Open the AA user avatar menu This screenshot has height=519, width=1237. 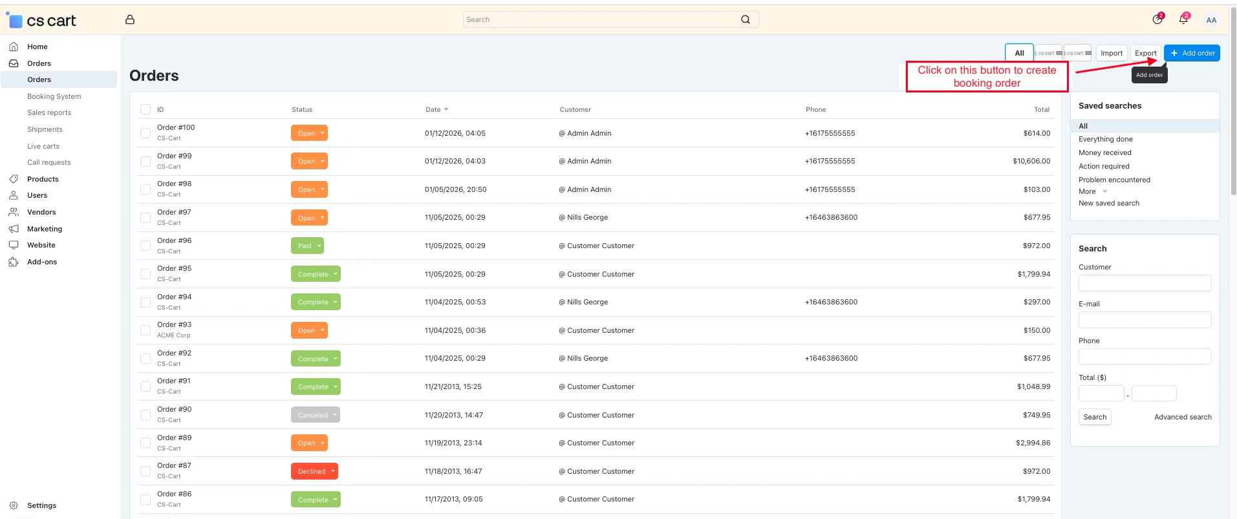[1211, 20]
